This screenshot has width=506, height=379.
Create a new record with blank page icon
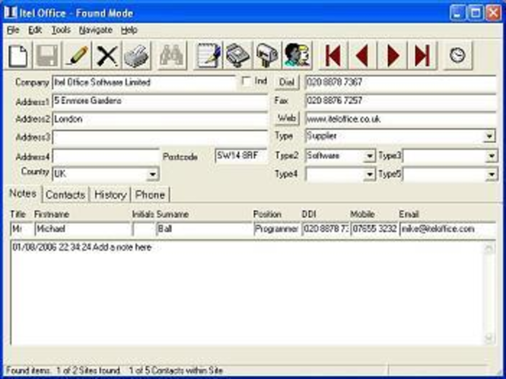coord(18,56)
